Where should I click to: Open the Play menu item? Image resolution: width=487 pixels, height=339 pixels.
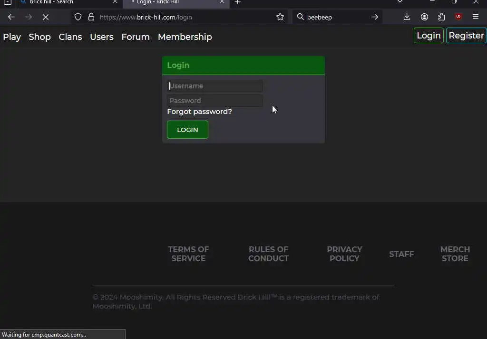[x=12, y=37]
